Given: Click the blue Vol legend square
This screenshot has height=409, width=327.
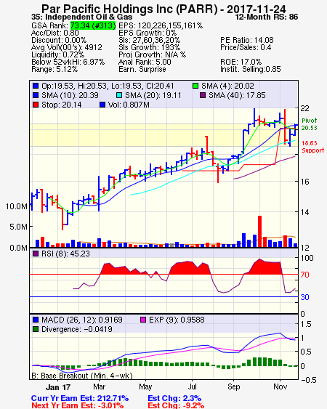Looking at the screenshot, I should click(x=102, y=105).
